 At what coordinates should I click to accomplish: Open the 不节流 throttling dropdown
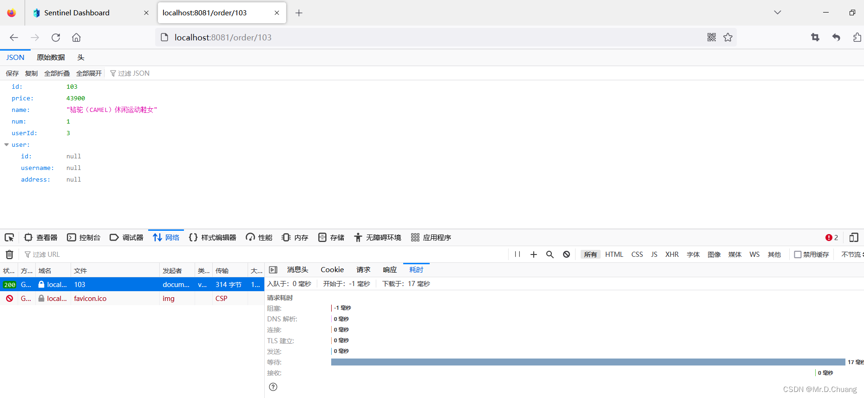[852, 254]
